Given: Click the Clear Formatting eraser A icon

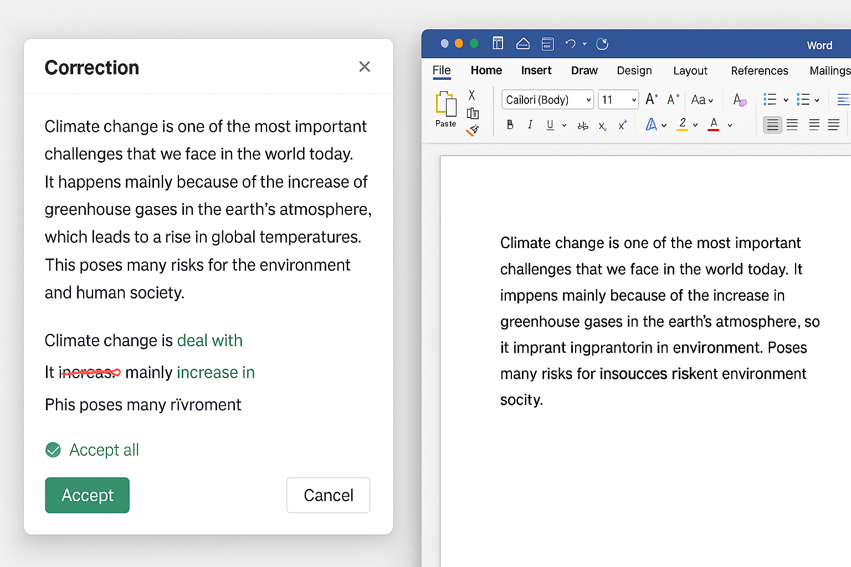Looking at the screenshot, I should [x=740, y=100].
